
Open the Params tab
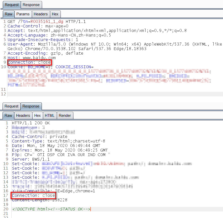(23, 14)
